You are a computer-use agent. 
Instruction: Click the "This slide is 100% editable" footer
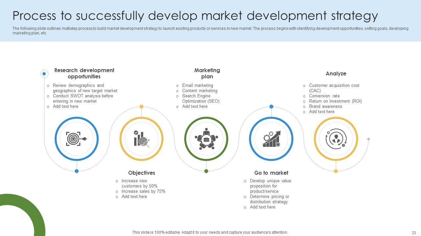[210, 232]
